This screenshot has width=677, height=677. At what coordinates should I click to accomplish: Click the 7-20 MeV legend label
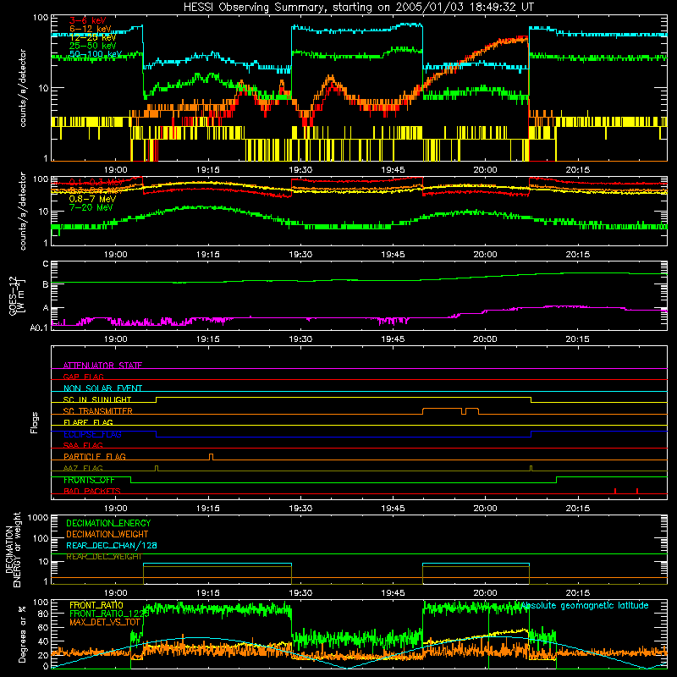pos(91,207)
